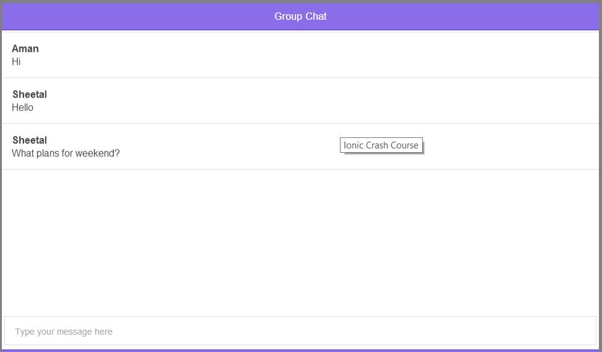602x352 pixels.
Task: Select the Sheetal name above the weekend message
Action: (30, 140)
